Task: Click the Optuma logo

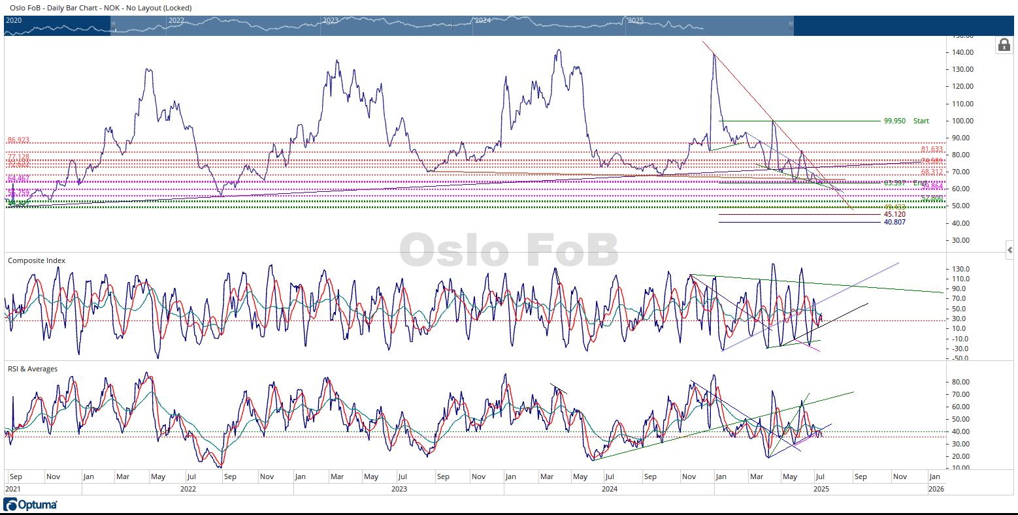Action: pos(31,505)
